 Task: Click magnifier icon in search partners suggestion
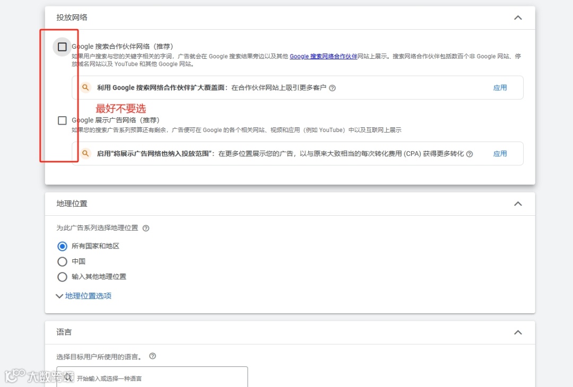pos(85,87)
